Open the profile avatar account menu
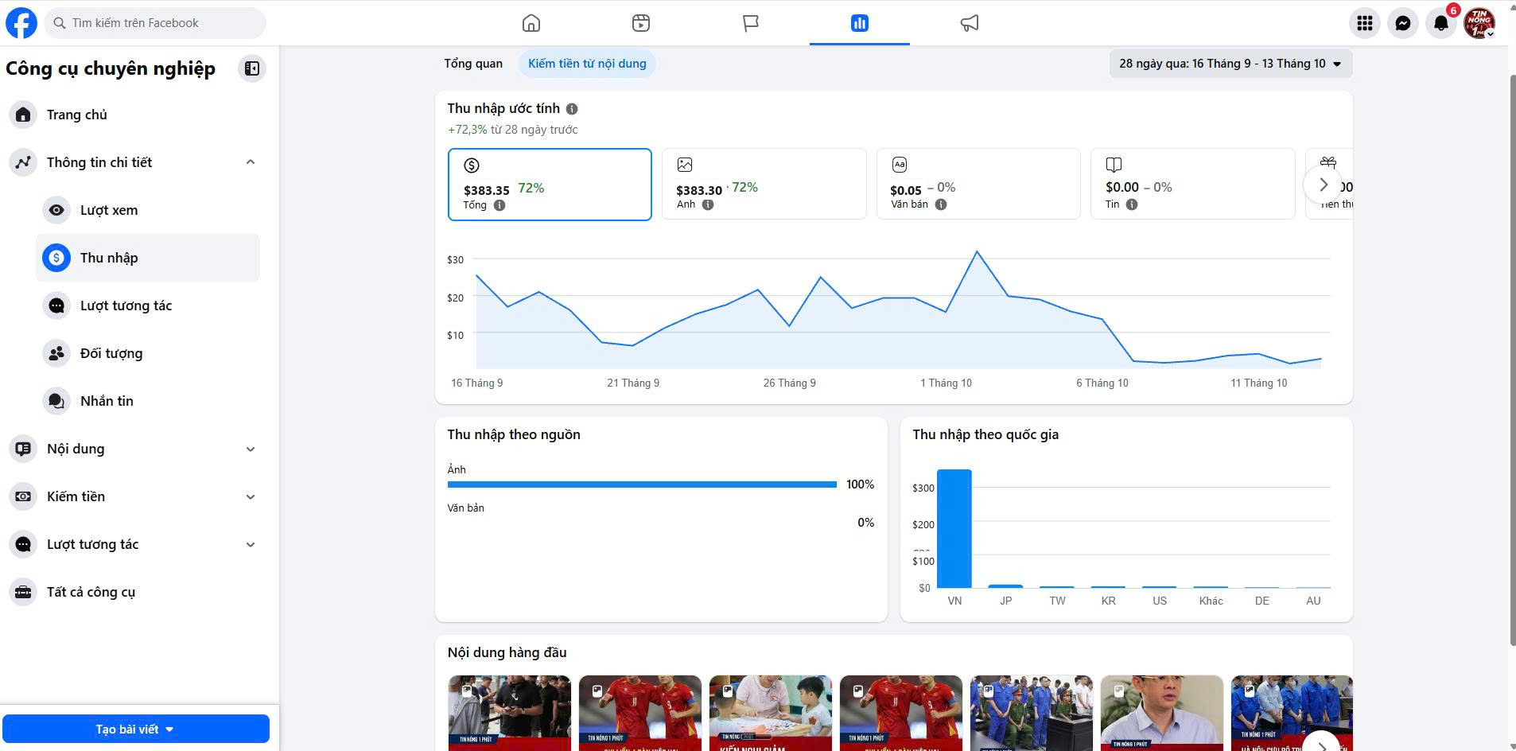The width and height of the screenshot is (1516, 751). coord(1479,23)
